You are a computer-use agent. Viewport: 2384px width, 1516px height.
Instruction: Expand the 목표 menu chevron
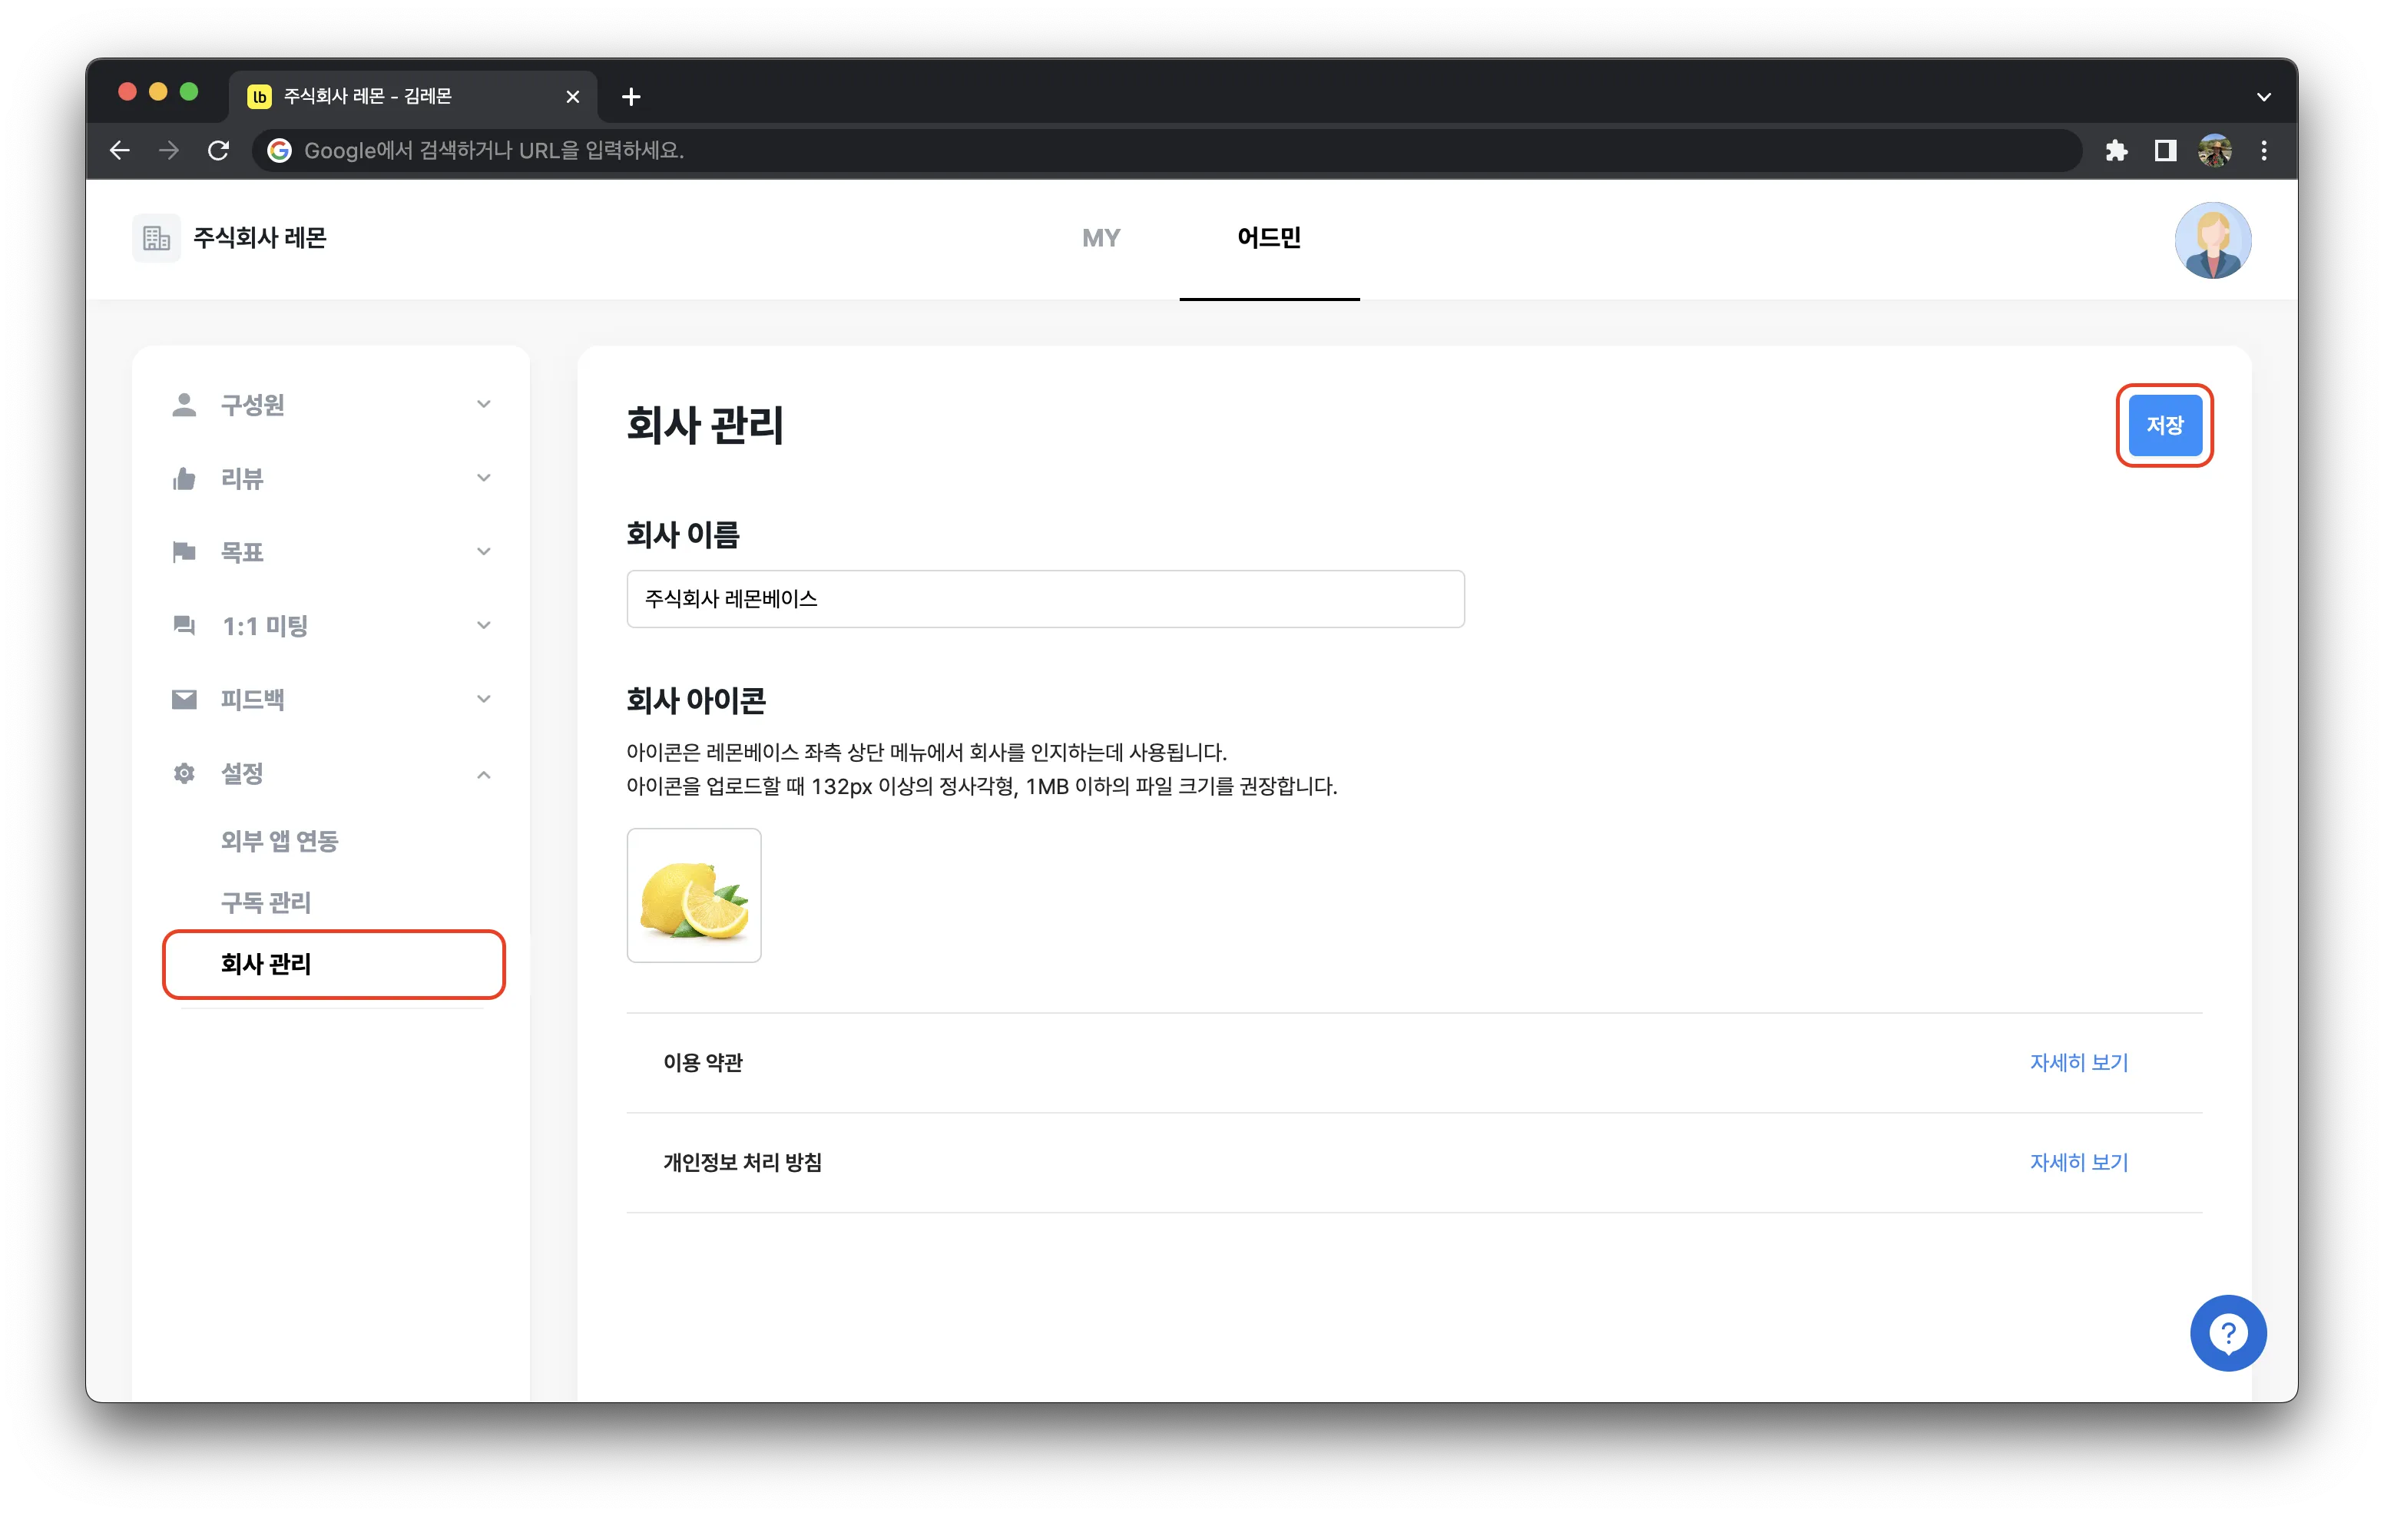483,551
